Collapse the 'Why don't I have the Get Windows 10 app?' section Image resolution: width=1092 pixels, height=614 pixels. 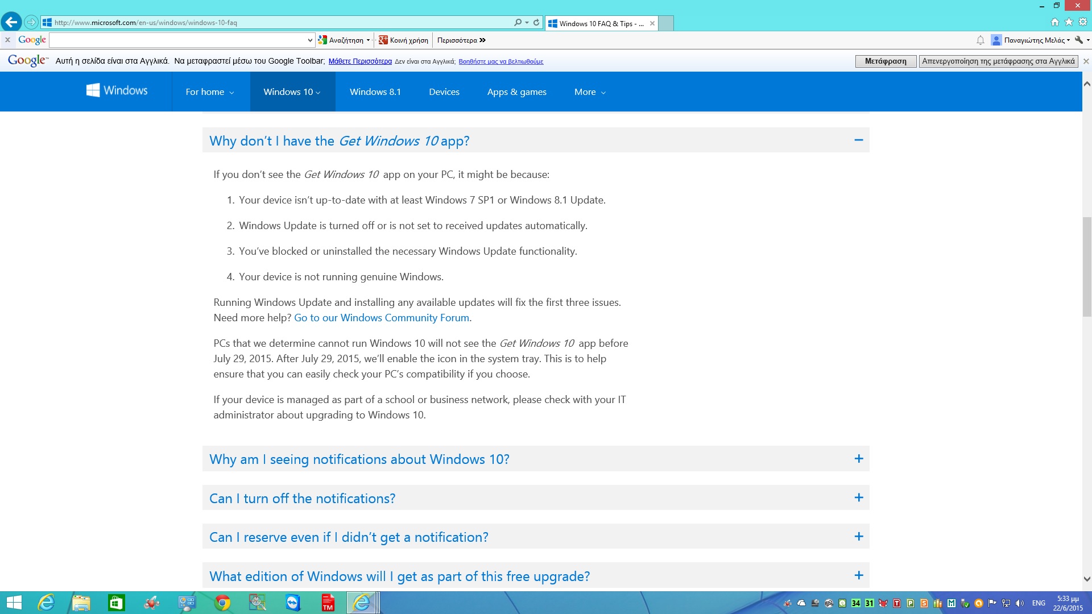coord(859,140)
